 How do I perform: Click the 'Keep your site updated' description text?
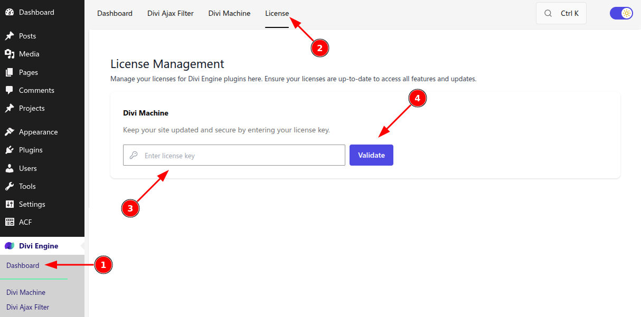pyautogui.click(x=227, y=130)
